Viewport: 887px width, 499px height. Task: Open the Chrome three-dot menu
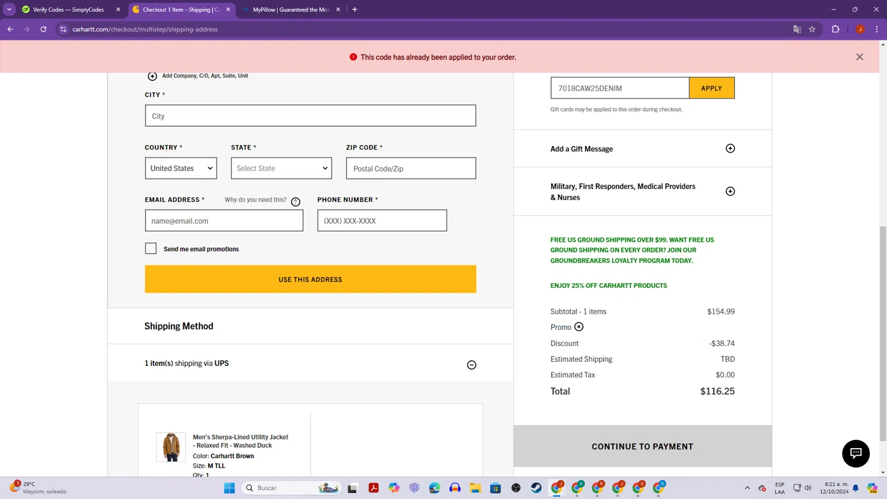[877, 29]
